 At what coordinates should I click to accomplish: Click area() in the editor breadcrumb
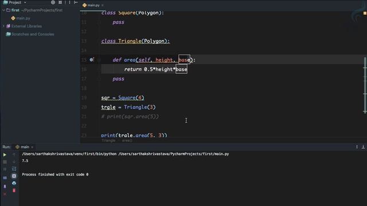click(x=127, y=141)
